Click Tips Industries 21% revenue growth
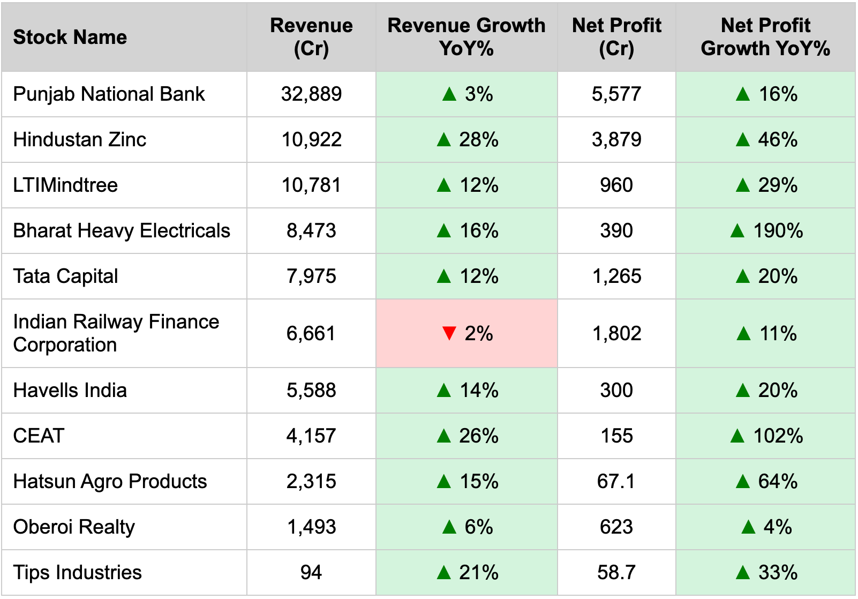Screen dimensions: 858x599 [x=466, y=573]
